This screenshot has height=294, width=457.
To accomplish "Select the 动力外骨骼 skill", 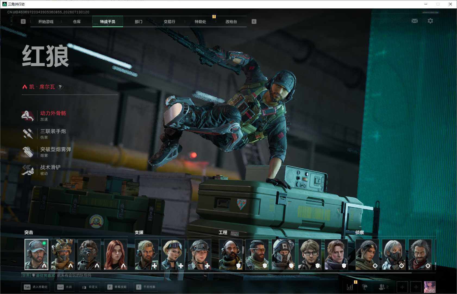I will click(x=44, y=116).
